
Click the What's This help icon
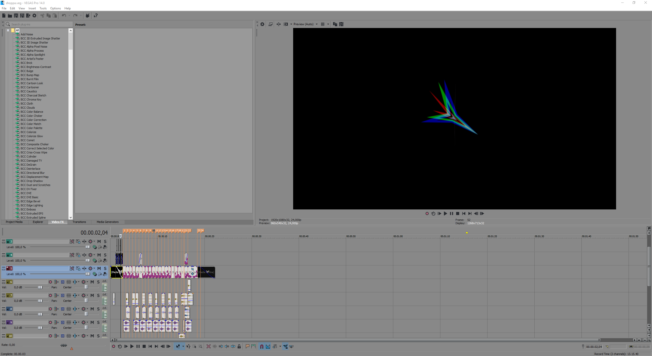click(96, 16)
